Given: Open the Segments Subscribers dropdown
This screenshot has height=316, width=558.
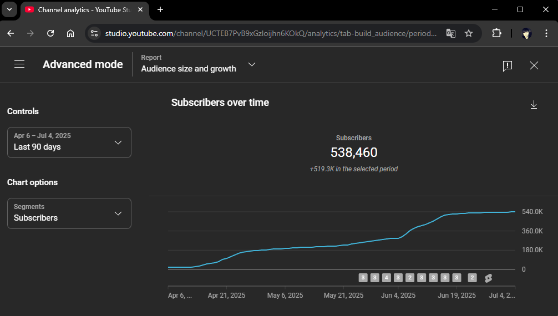Looking at the screenshot, I should click(69, 213).
